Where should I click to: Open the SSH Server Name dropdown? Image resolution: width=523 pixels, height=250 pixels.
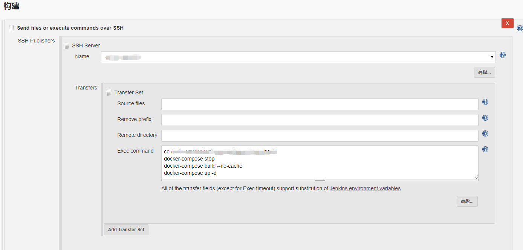click(x=298, y=57)
